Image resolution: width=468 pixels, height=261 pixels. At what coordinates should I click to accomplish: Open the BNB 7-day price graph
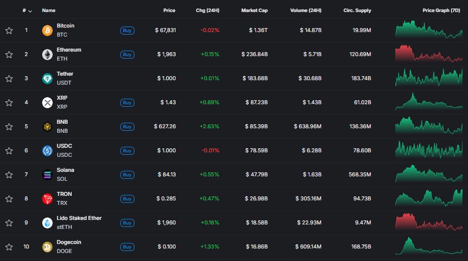click(x=429, y=126)
